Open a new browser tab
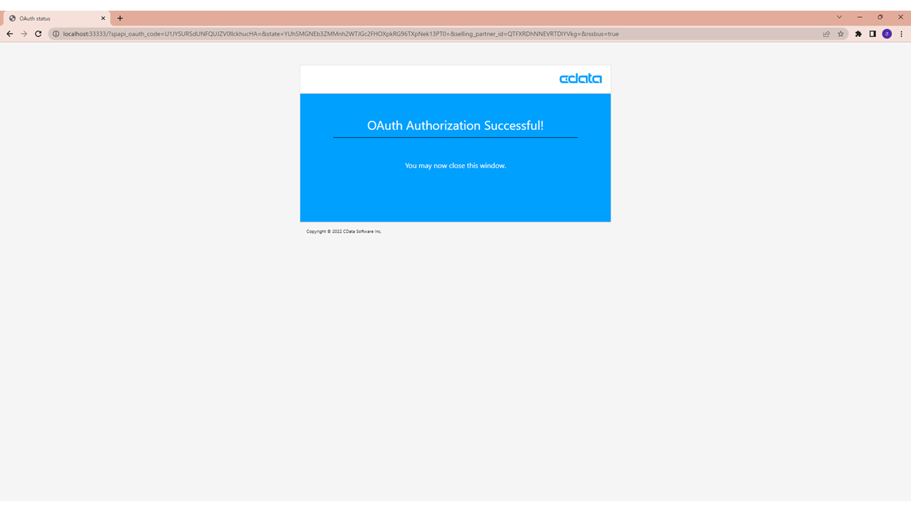The height and width of the screenshot is (512, 911). (120, 18)
